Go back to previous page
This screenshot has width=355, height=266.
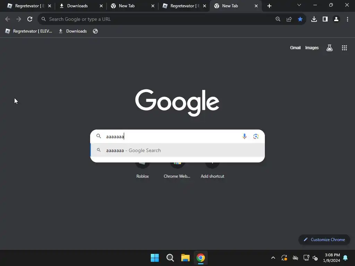click(8, 19)
